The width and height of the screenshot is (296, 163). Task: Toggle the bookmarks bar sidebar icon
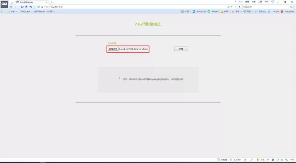3,12
